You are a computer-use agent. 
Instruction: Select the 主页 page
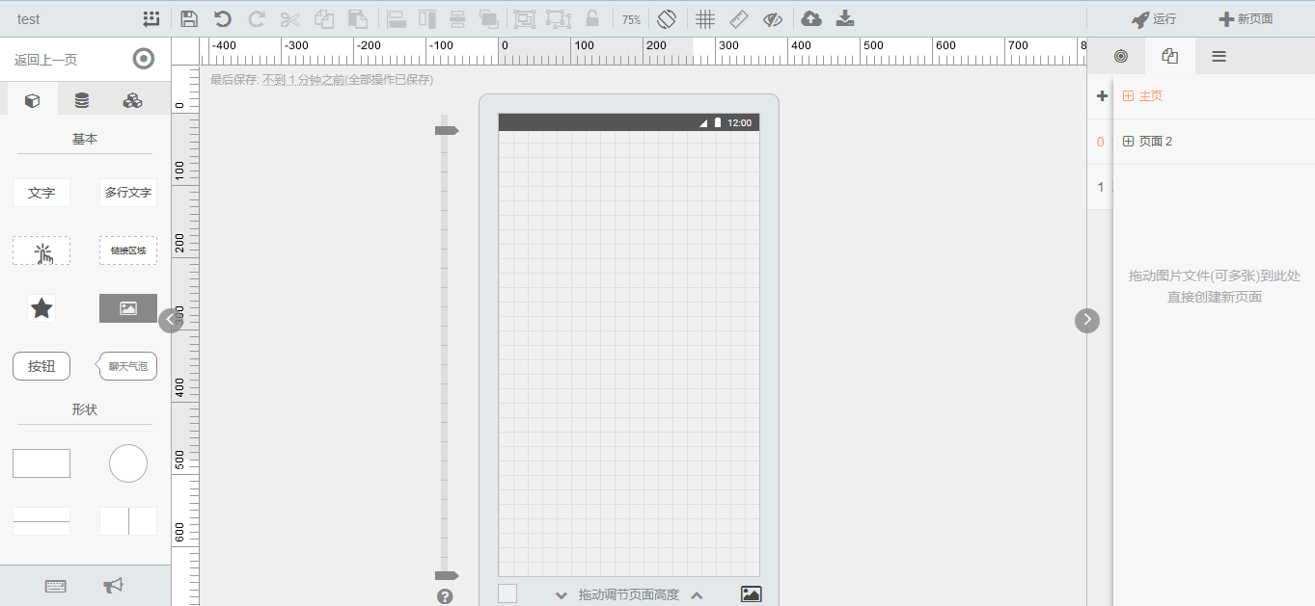1151,96
